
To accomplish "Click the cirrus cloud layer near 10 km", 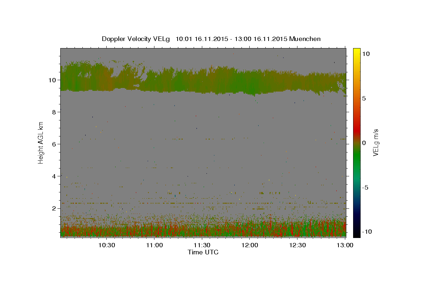I will tap(203, 80).
